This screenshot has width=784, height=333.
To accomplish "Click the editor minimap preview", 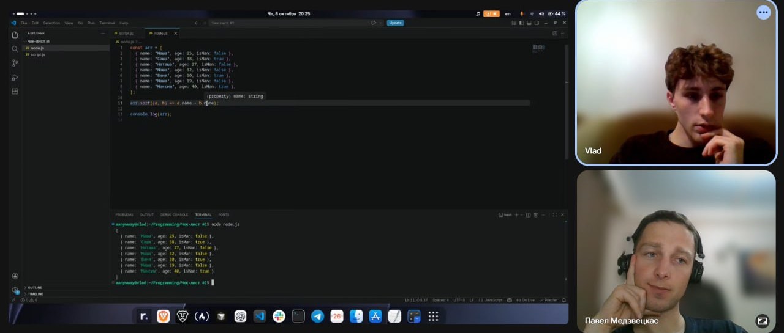I will point(538,48).
